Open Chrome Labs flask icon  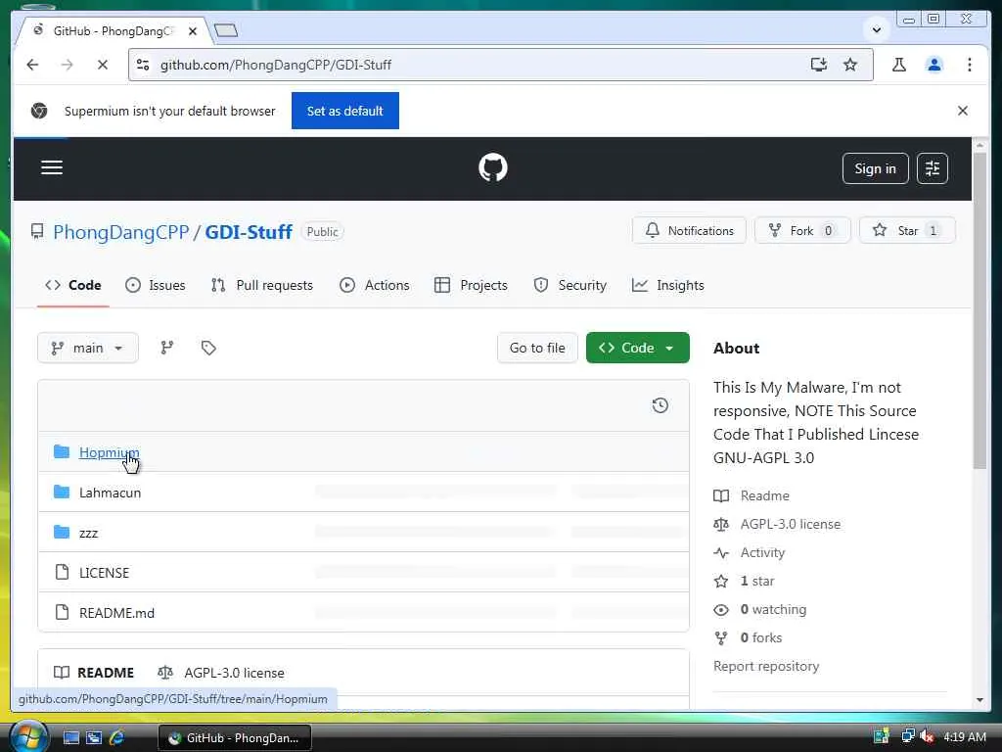point(899,65)
